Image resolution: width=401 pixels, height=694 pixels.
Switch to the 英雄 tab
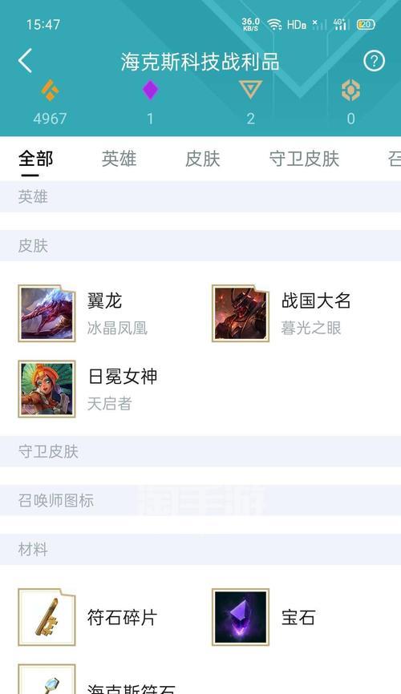119,159
